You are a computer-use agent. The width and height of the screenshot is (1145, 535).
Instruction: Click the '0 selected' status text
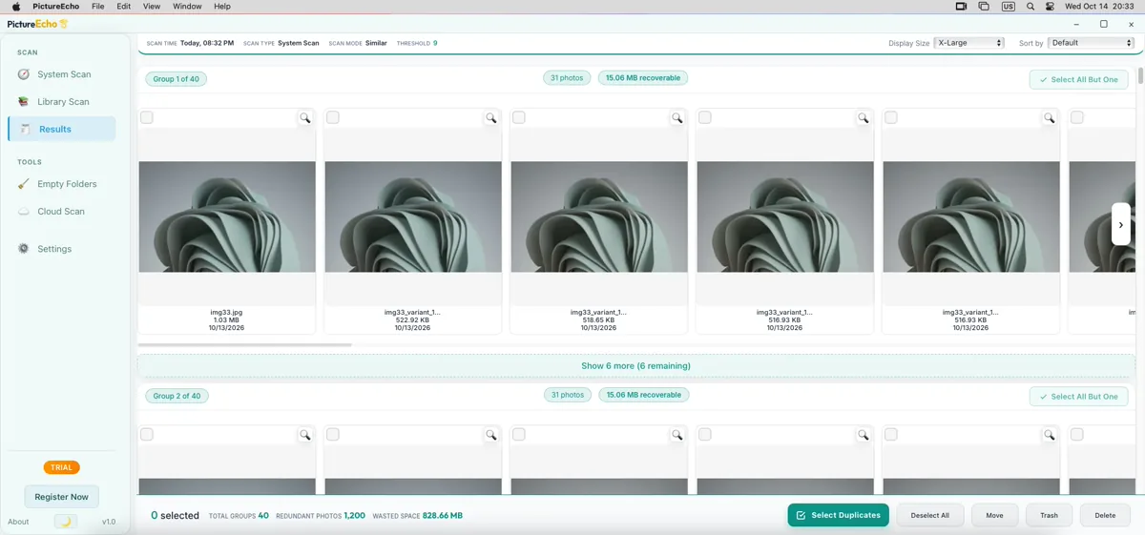[175, 516]
